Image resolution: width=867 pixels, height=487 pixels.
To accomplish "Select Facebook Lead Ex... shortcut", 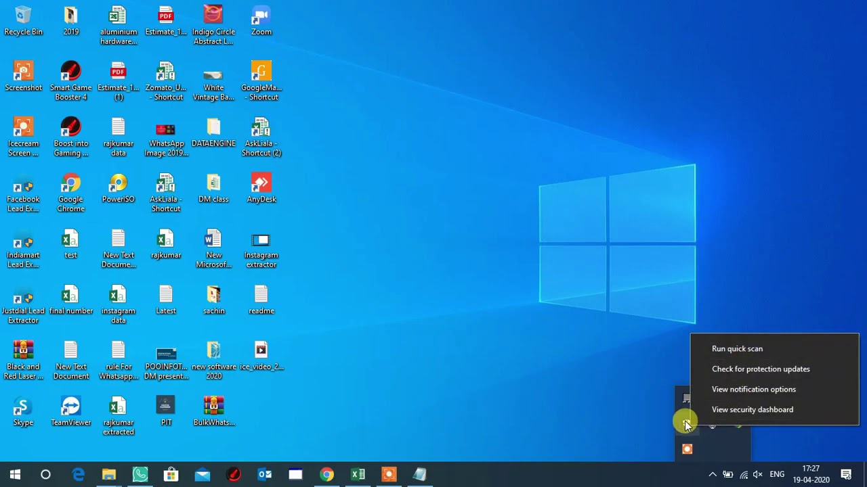I will 23,193.
